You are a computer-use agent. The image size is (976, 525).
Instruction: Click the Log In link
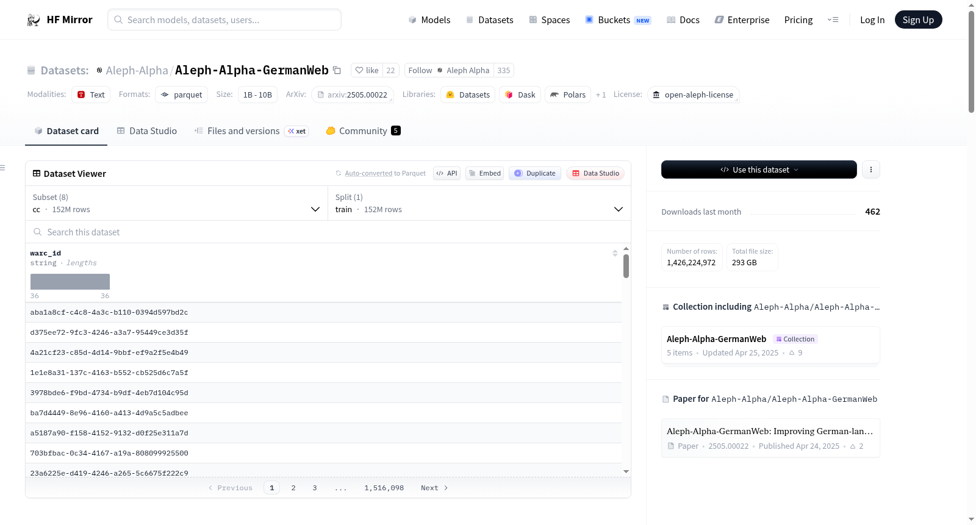click(x=872, y=20)
